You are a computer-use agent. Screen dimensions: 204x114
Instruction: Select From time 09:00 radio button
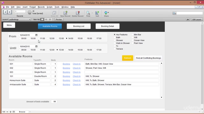20,38
